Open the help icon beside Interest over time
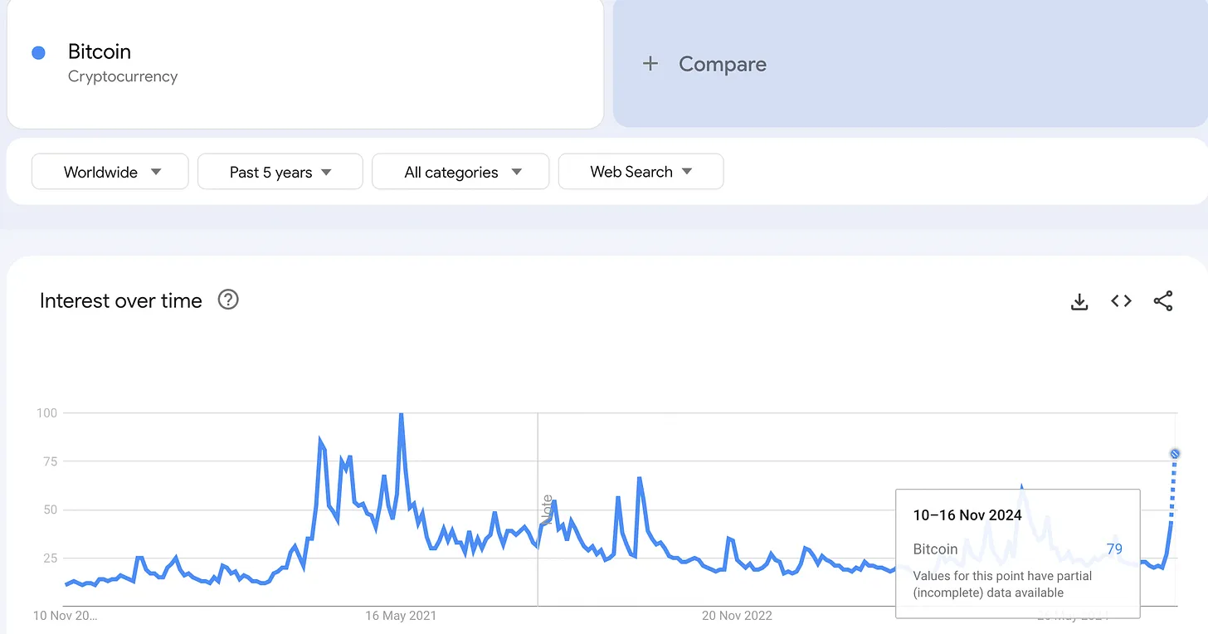This screenshot has width=1208, height=634. point(228,300)
